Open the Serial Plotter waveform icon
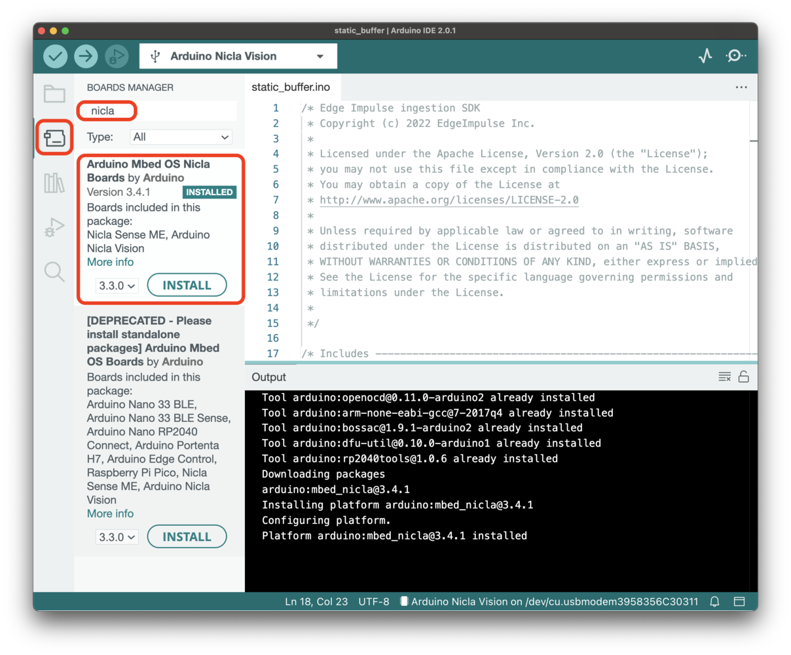Screen dimensions: 791x655 [x=705, y=56]
